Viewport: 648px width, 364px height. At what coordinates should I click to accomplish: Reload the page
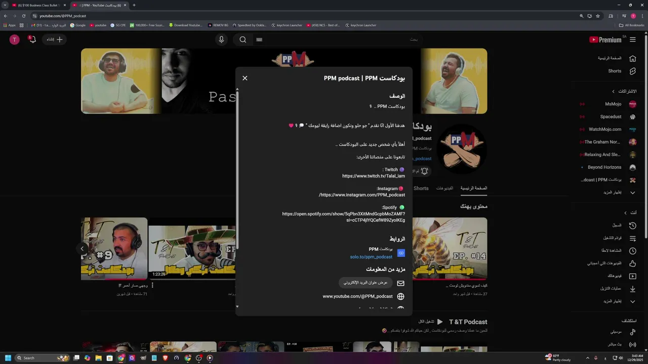pyautogui.click(x=23, y=16)
